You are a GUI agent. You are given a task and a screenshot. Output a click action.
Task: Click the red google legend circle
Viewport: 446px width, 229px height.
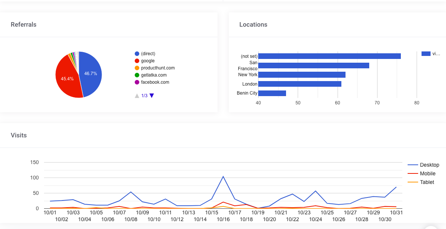137,61
